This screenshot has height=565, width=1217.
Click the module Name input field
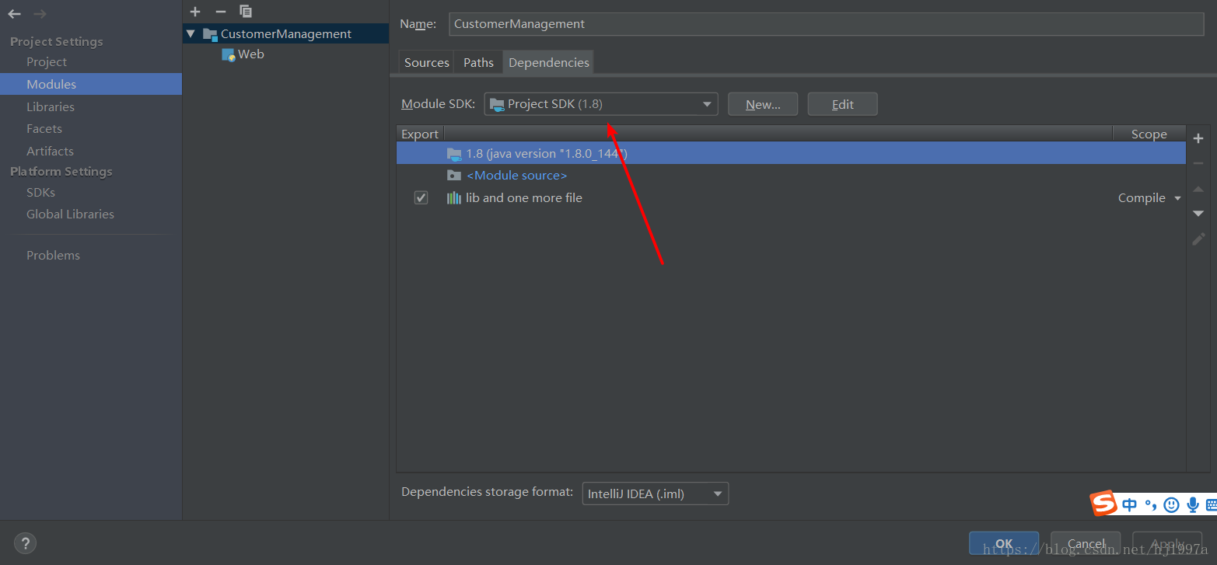(x=826, y=24)
